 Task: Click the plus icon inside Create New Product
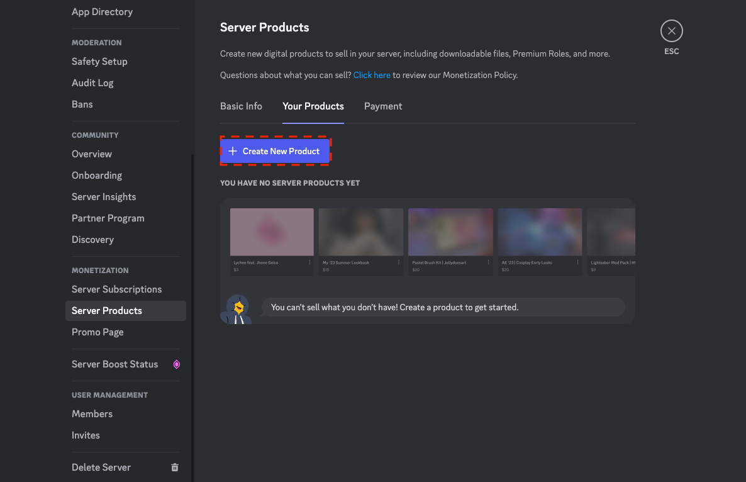[x=233, y=151]
